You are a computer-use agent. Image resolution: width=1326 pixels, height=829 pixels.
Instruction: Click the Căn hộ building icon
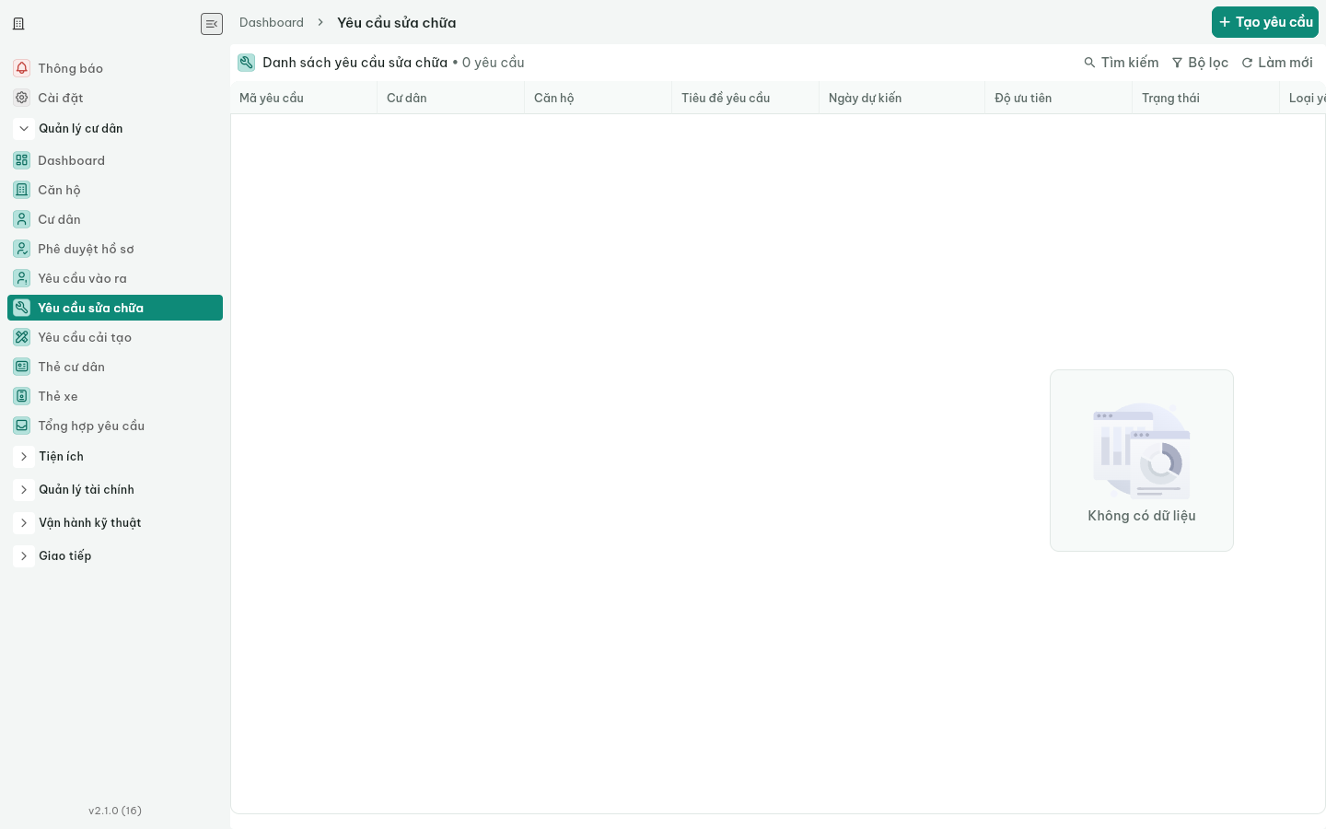tap(22, 190)
